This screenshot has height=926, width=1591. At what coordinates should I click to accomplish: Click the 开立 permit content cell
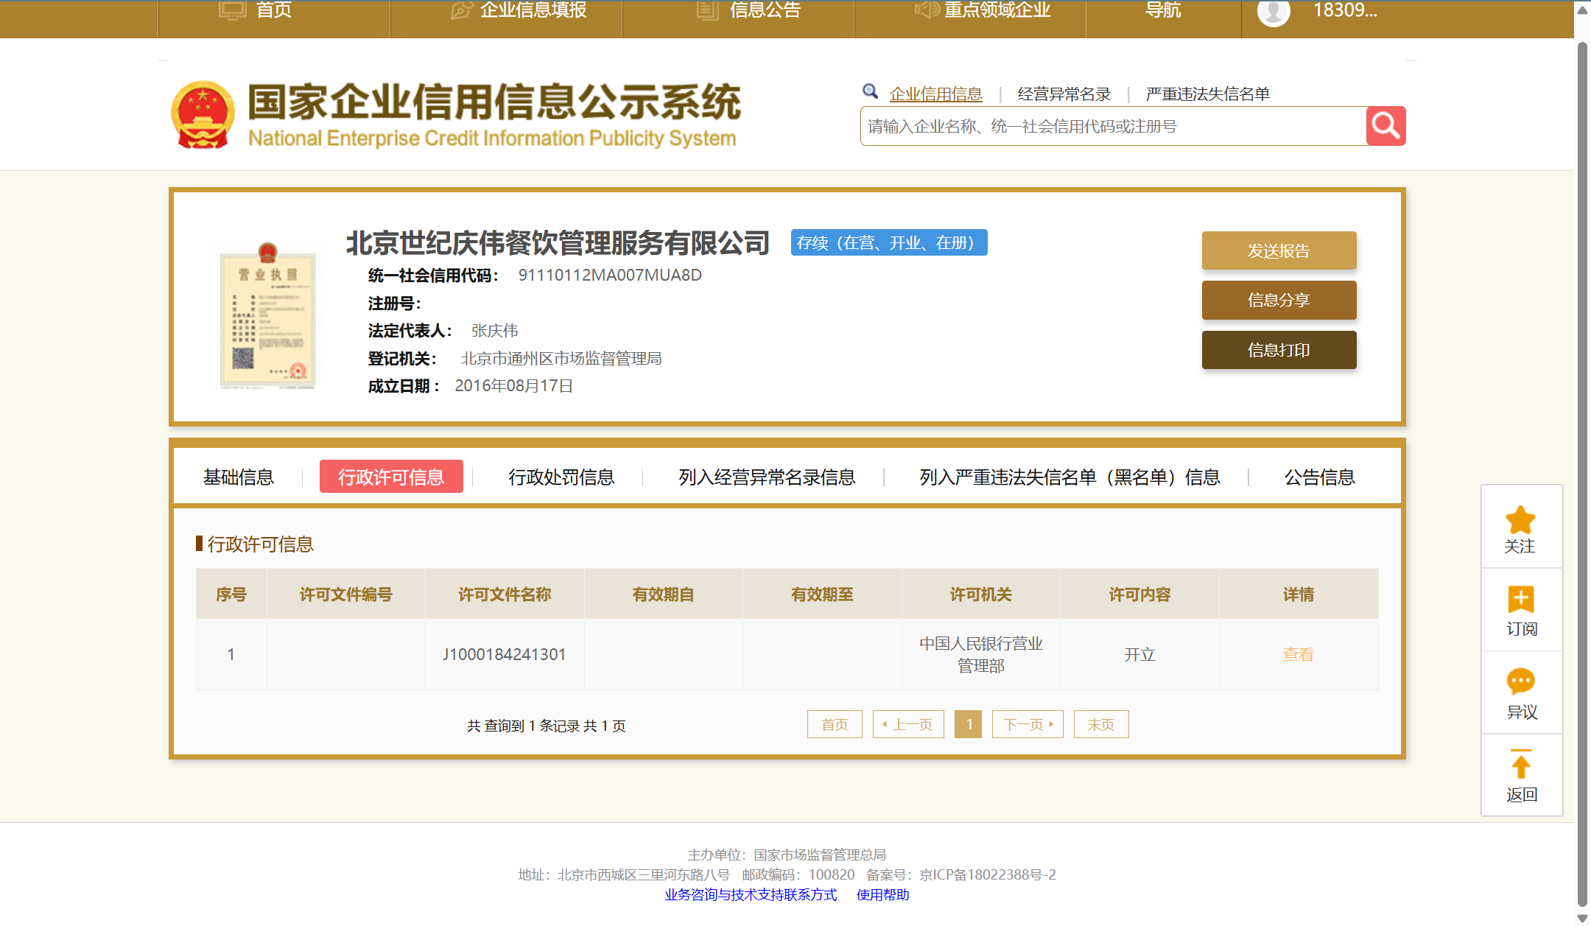coord(1139,654)
